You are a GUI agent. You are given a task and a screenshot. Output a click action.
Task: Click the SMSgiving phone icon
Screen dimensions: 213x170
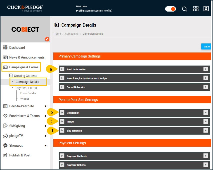point(5,126)
